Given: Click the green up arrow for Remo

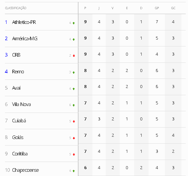Looking at the screenshot, I should point(74,72).
